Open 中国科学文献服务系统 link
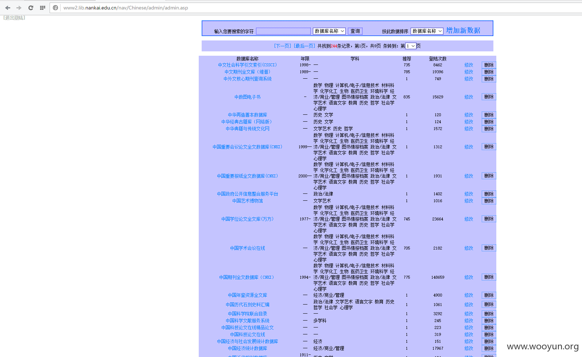Viewport: 582px width, 357px height. click(248, 321)
